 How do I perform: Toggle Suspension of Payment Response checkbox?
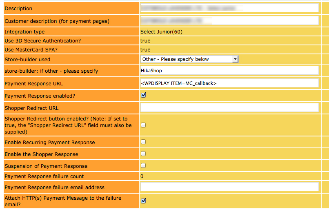(143, 165)
